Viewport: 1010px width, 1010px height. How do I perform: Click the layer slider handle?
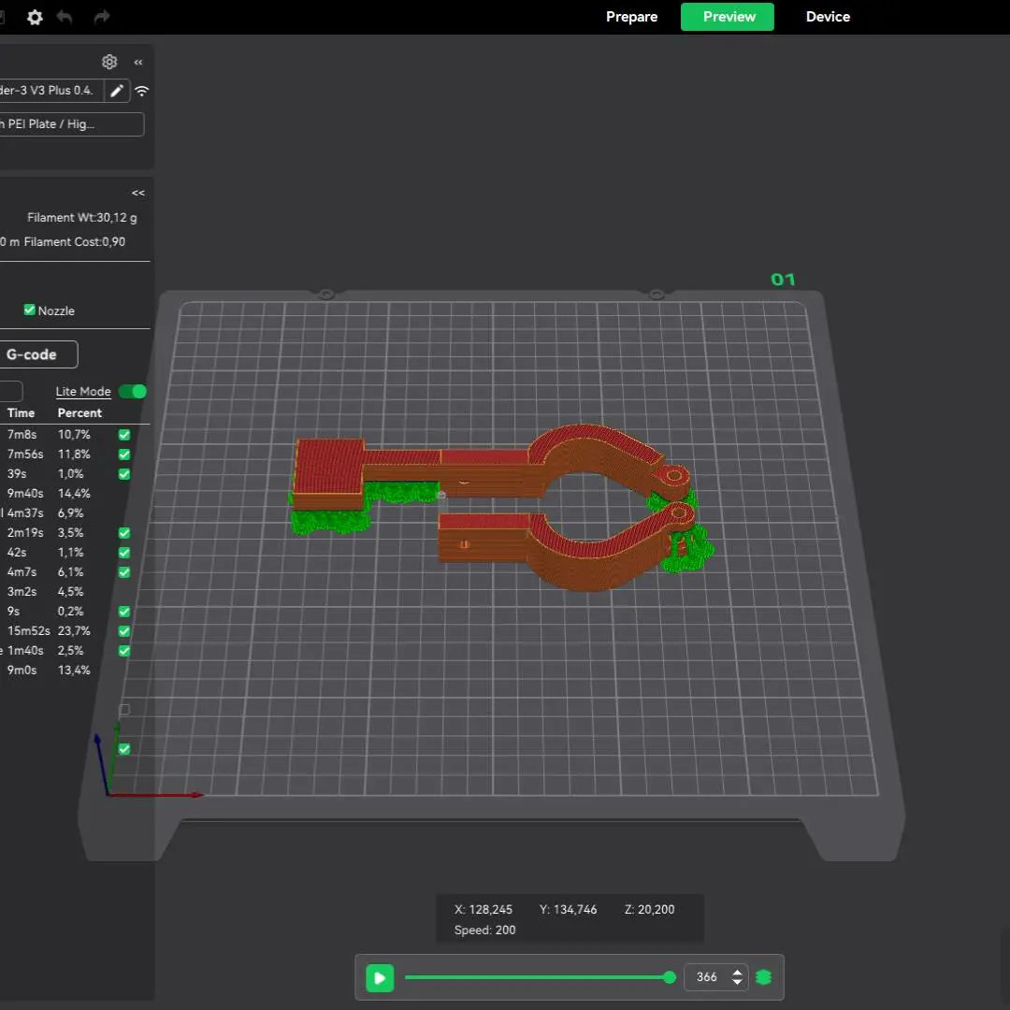tap(670, 977)
